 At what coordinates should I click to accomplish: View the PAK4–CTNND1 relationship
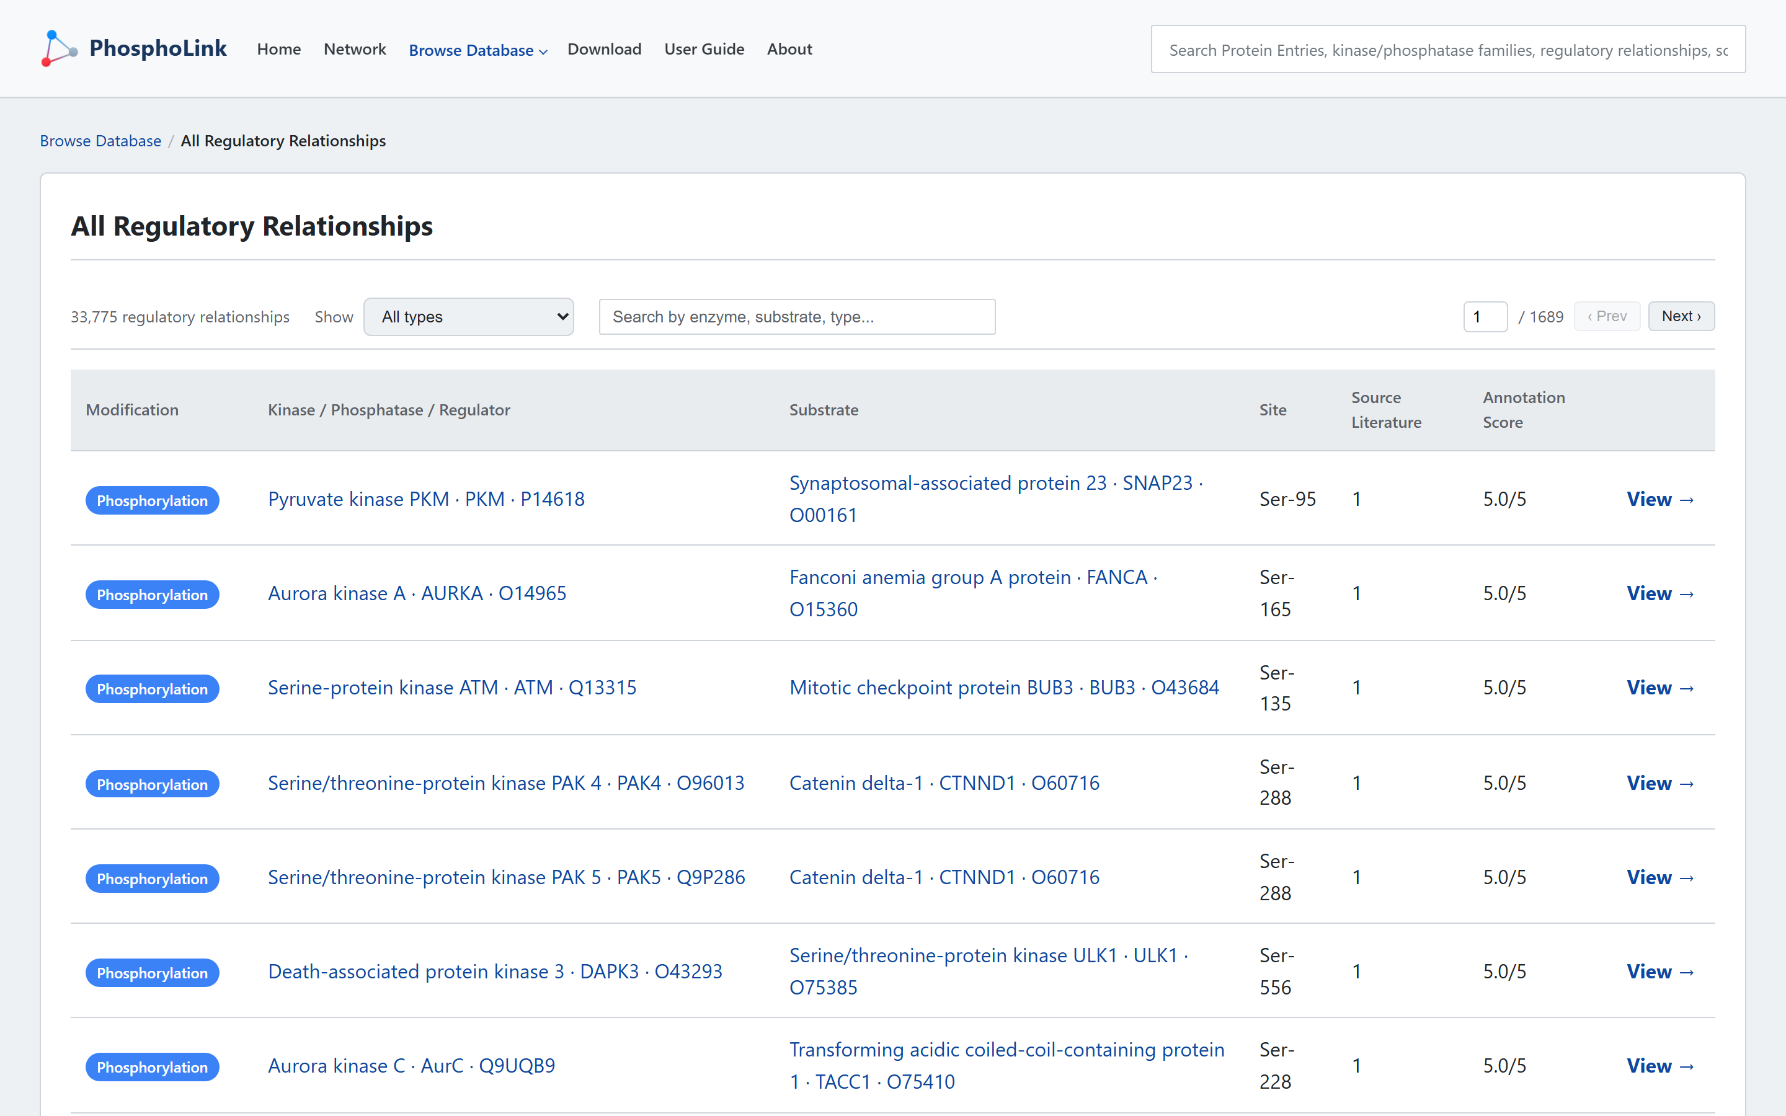[1659, 782]
